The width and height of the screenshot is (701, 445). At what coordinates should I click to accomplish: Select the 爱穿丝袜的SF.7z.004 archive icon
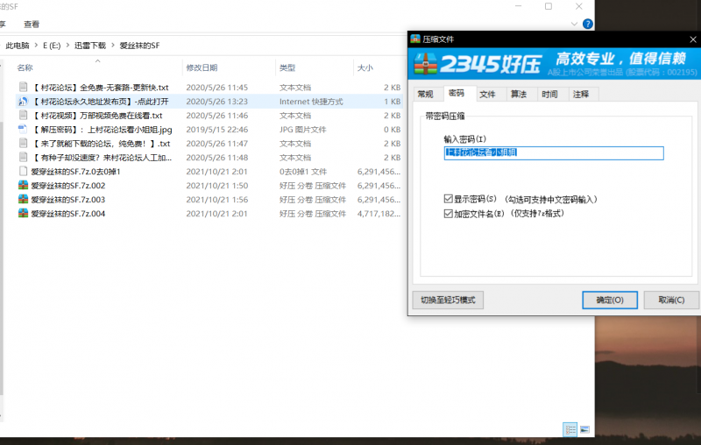[24, 214]
